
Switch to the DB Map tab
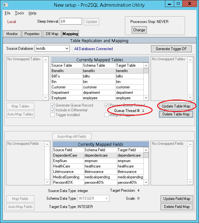tap(52, 34)
